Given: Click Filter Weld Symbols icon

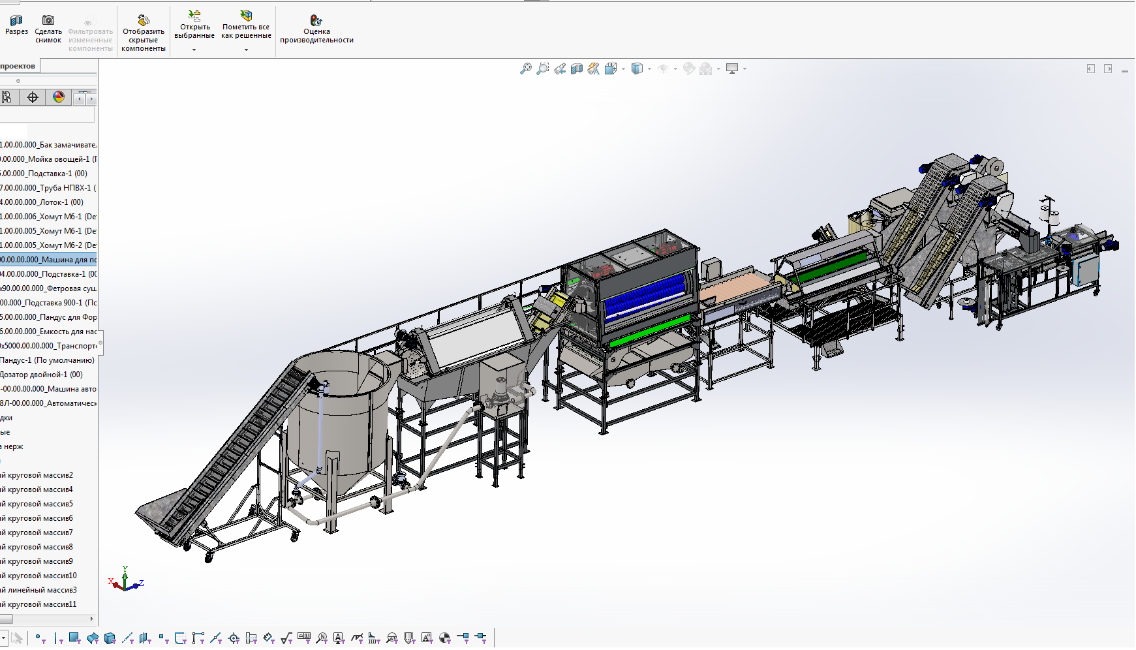Looking at the screenshot, I should pos(357,638).
